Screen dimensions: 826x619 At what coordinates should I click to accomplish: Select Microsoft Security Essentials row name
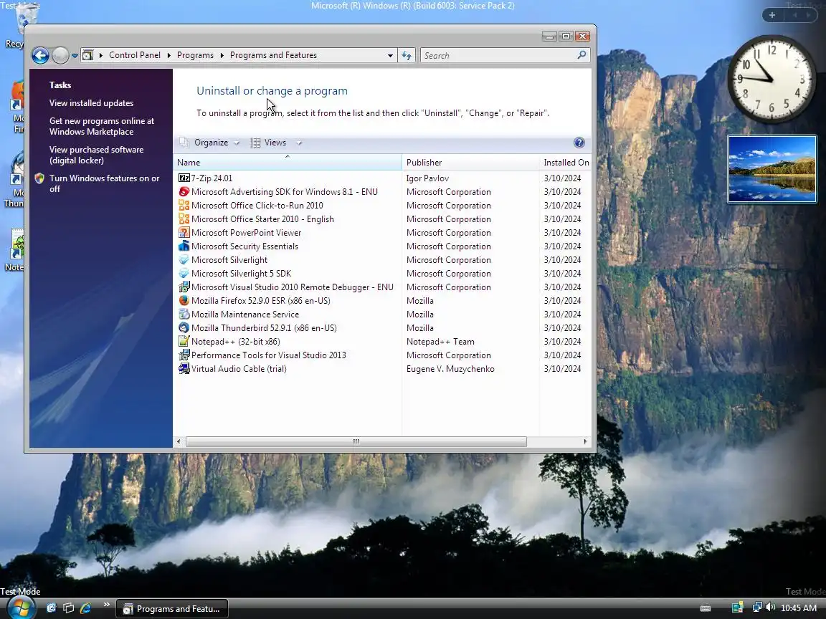click(245, 246)
